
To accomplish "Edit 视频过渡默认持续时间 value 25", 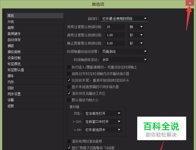I will [115, 27].
